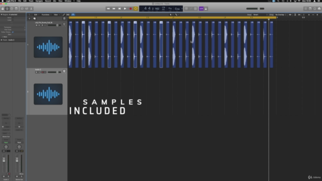
Task: Toggle Show Automation button
Action: click(64, 15)
